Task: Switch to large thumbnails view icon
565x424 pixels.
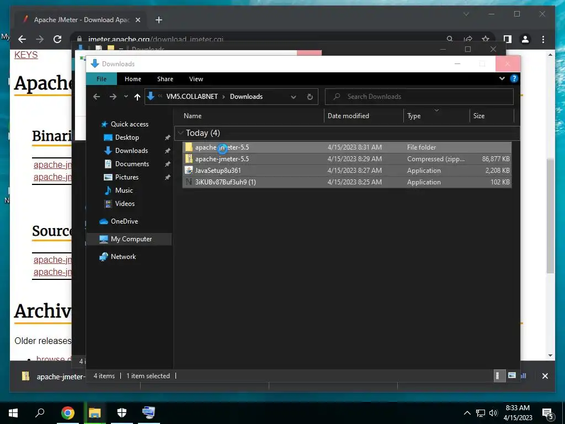Action: click(x=511, y=375)
